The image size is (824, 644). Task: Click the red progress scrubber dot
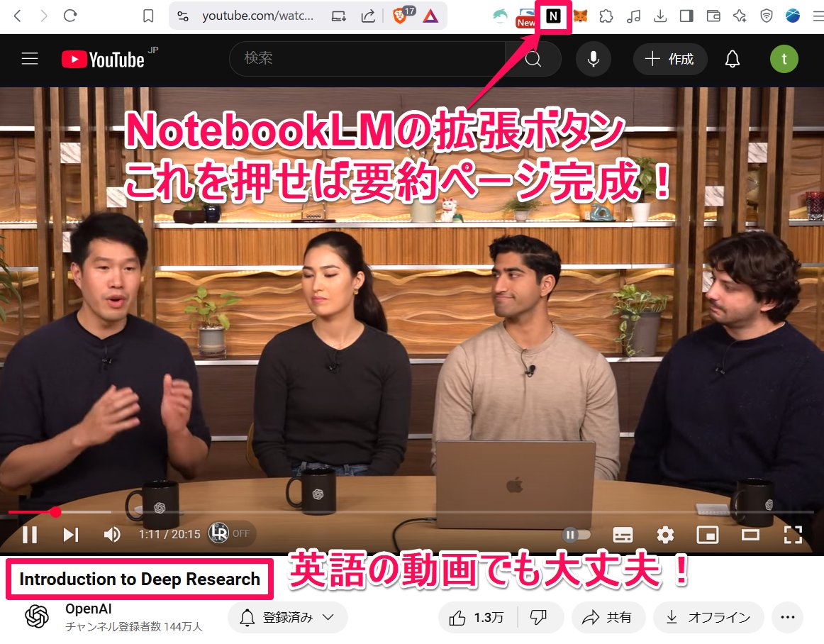point(56,511)
